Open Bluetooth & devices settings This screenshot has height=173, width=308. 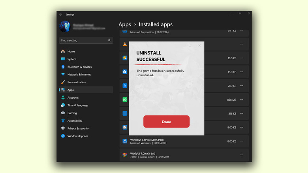[79, 67]
